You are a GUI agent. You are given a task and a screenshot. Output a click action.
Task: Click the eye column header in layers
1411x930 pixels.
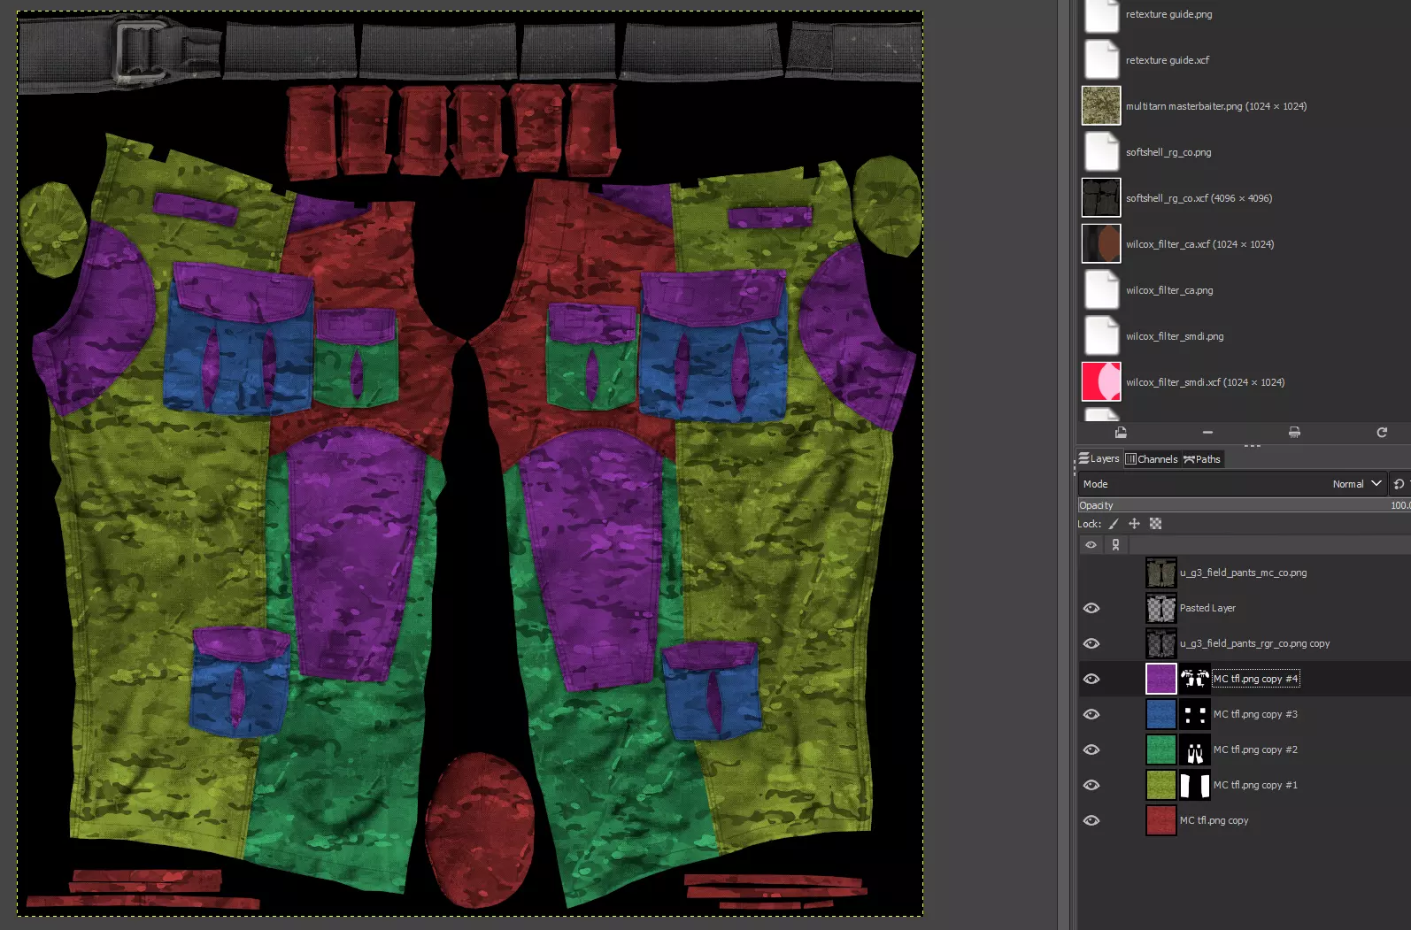tap(1091, 545)
